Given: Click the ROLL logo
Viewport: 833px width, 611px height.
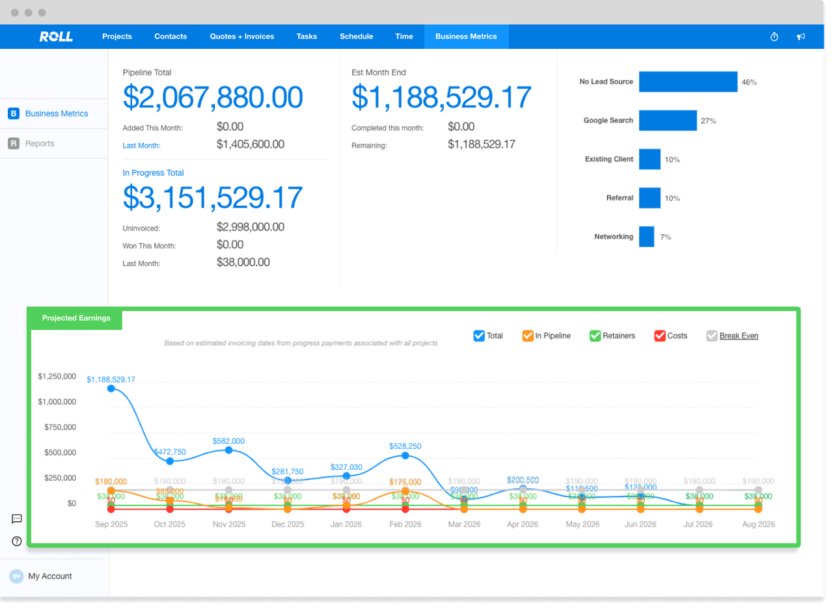Looking at the screenshot, I should click(x=56, y=37).
